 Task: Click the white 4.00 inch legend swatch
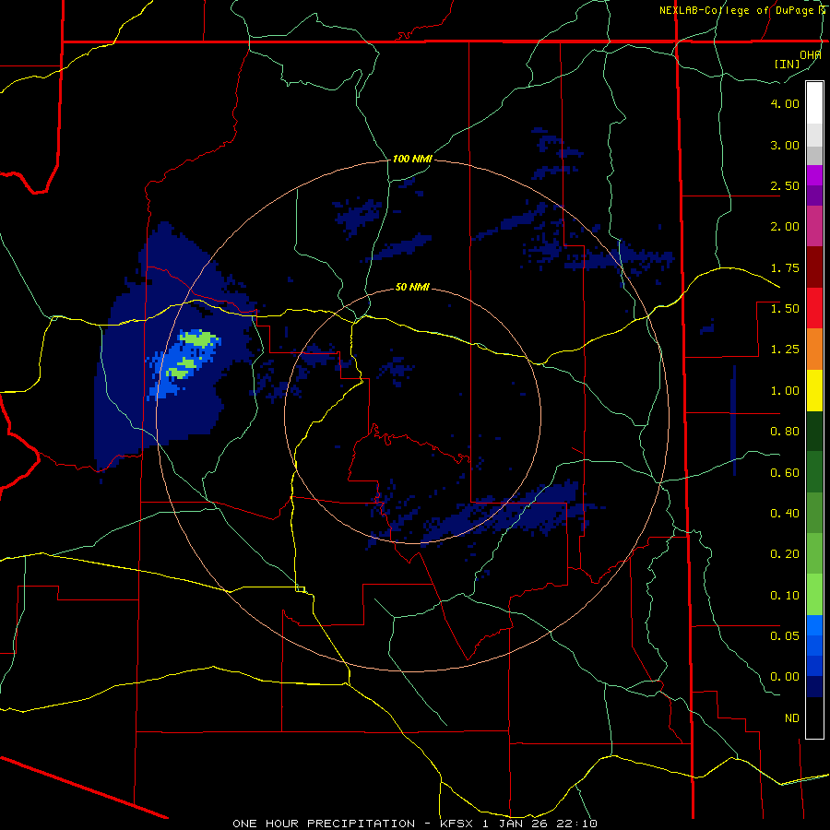[814, 102]
